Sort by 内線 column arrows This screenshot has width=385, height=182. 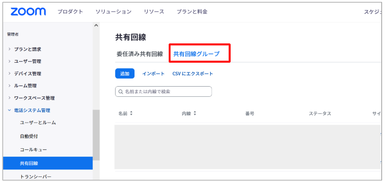(195, 113)
